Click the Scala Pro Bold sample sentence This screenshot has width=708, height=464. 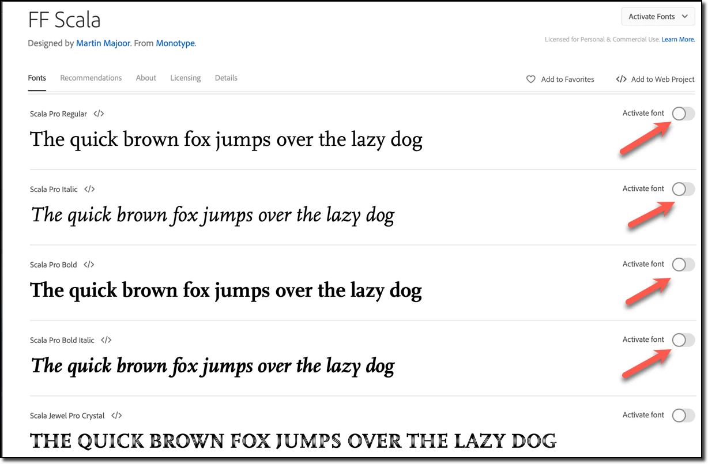pyautogui.click(x=226, y=291)
